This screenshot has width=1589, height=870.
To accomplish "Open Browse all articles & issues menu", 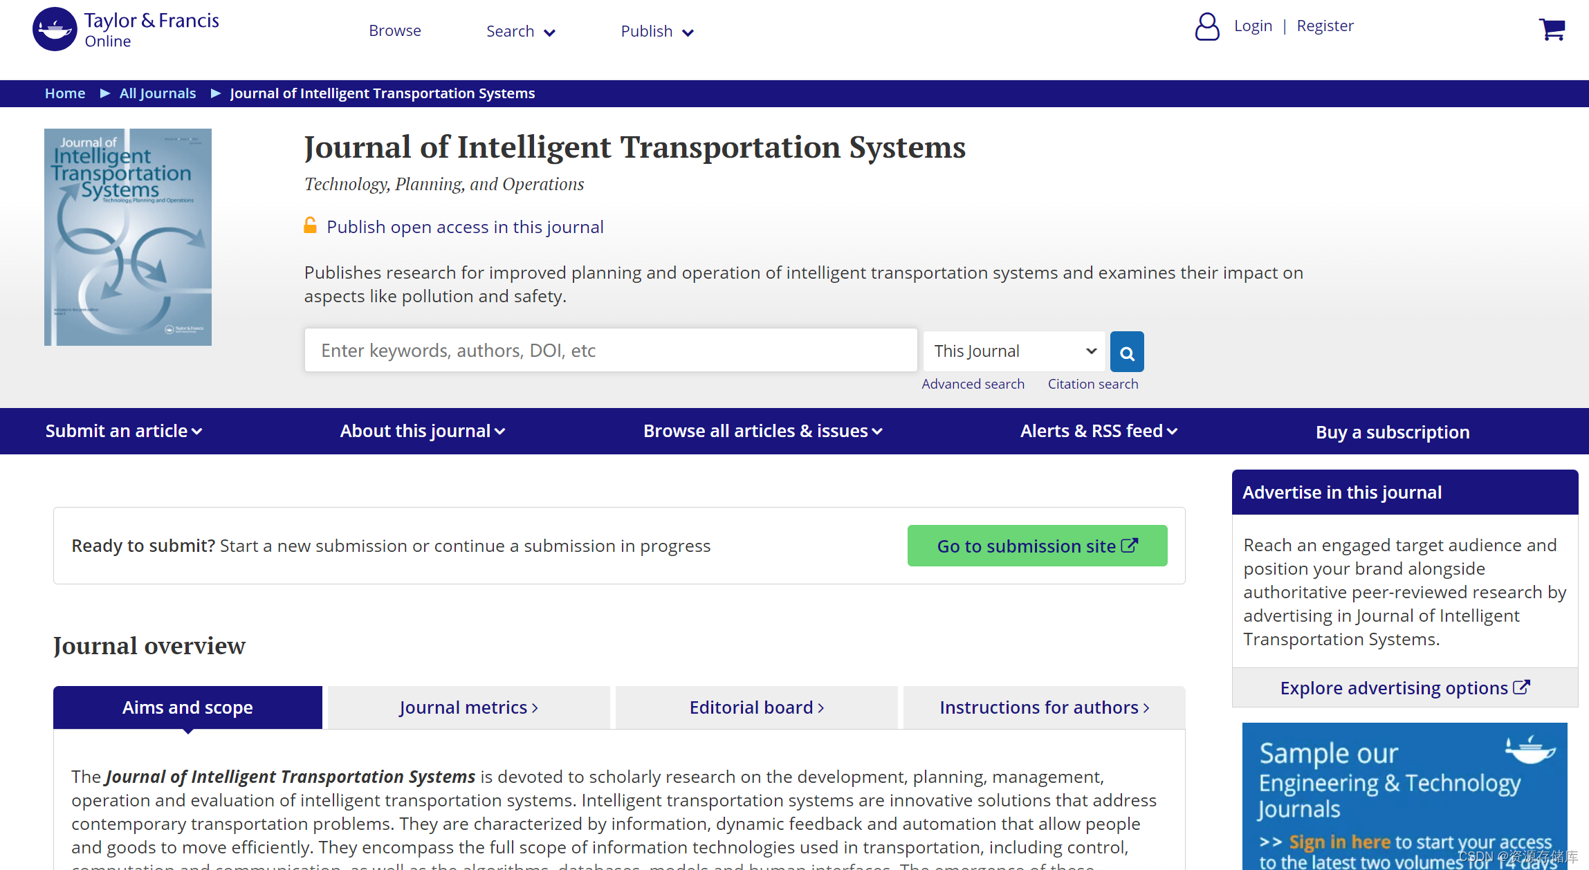I will click(x=762, y=432).
